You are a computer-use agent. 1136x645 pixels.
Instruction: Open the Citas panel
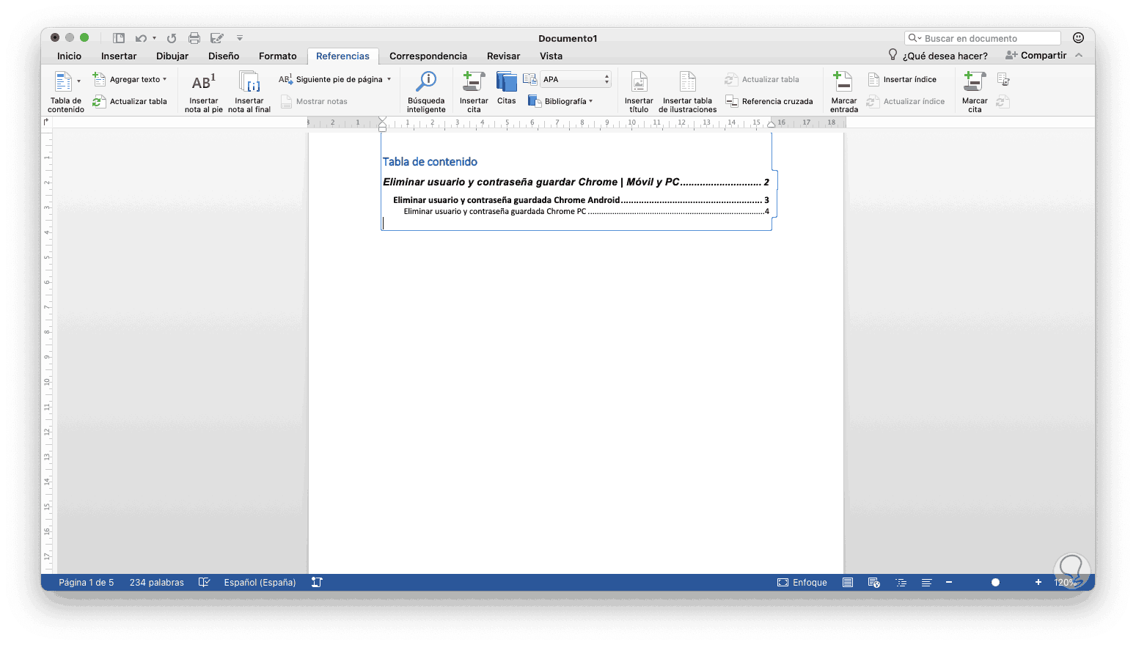click(x=506, y=89)
